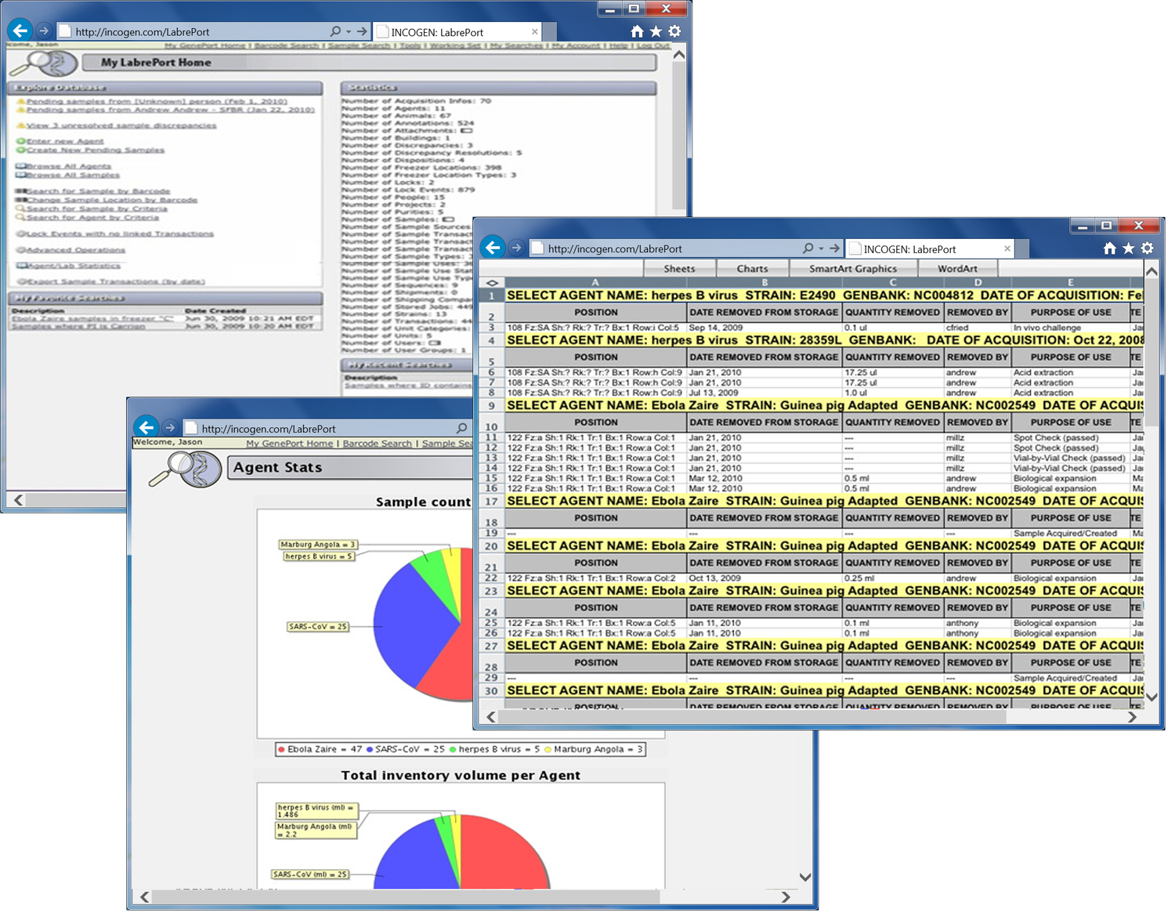Click the Home icon in the spreadsheet window
The width and height of the screenshot is (1175, 924).
click(1110, 248)
